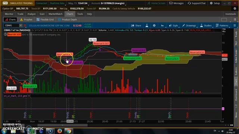This screenshot has width=239, height=134.
Task: Click the Lo: 5.05 price bubble
Action: click(12, 88)
